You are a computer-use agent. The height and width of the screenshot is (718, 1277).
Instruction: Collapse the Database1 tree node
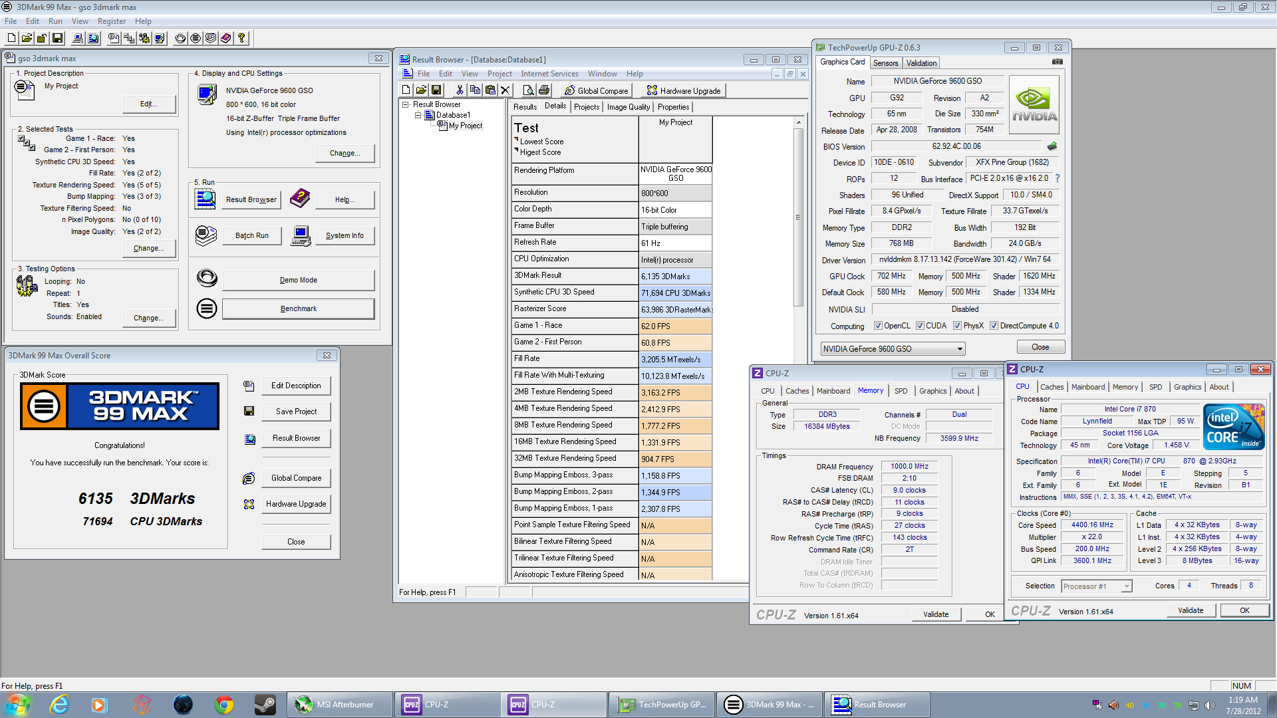tap(418, 115)
